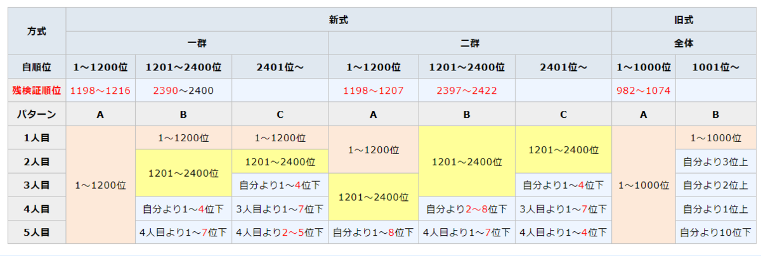Image resolution: width=761 pixels, height=256 pixels.
Task: Click pattern C cell under 二群
Action: point(563,115)
